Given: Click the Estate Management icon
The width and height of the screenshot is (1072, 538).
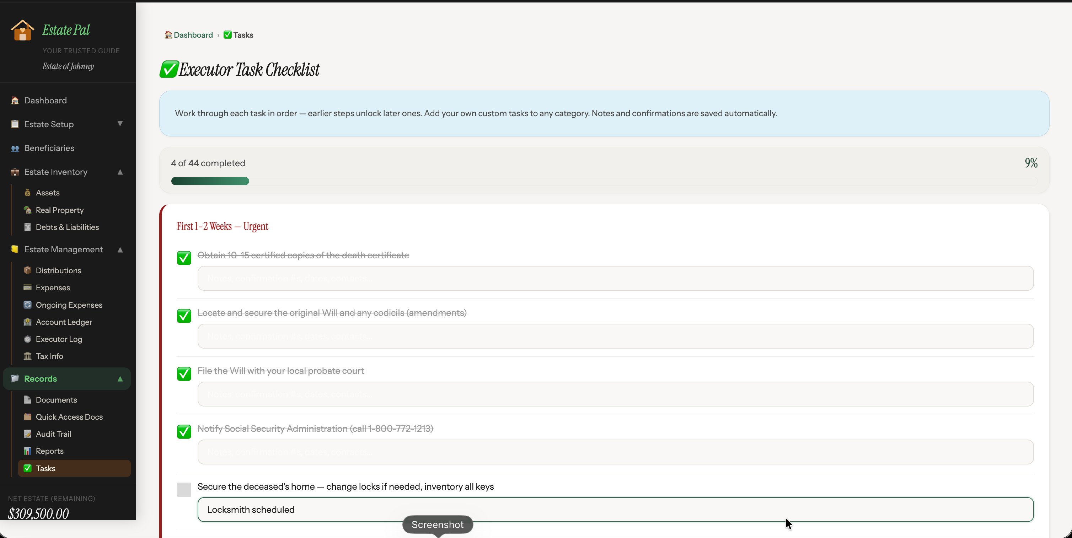Looking at the screenshot, I should (15, 249).
